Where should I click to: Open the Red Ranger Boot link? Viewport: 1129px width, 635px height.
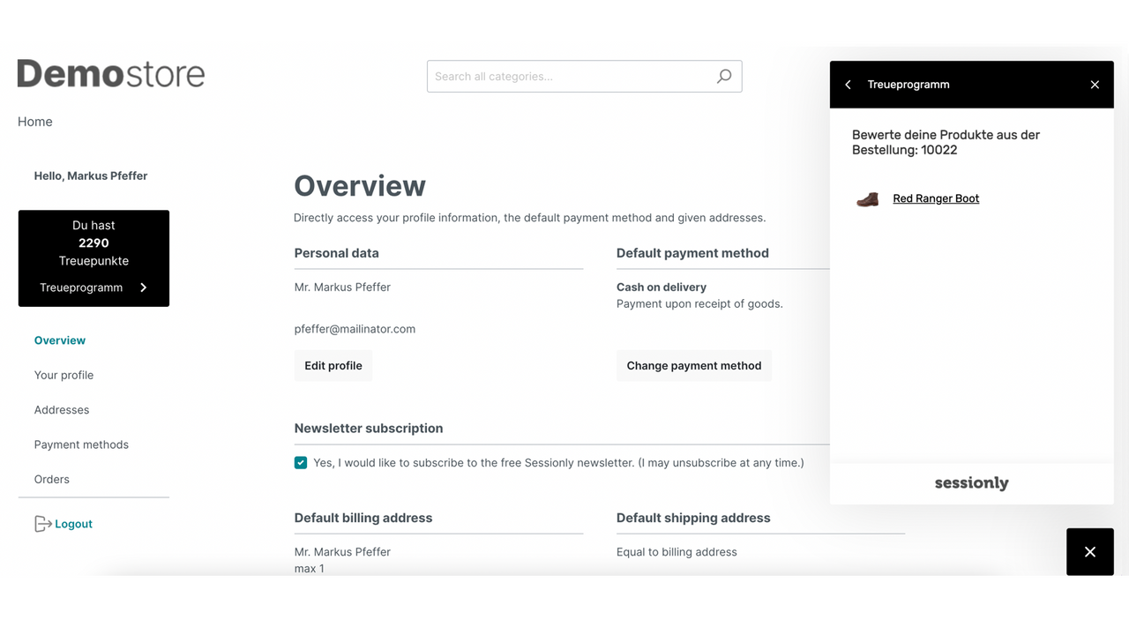(936, 198)
